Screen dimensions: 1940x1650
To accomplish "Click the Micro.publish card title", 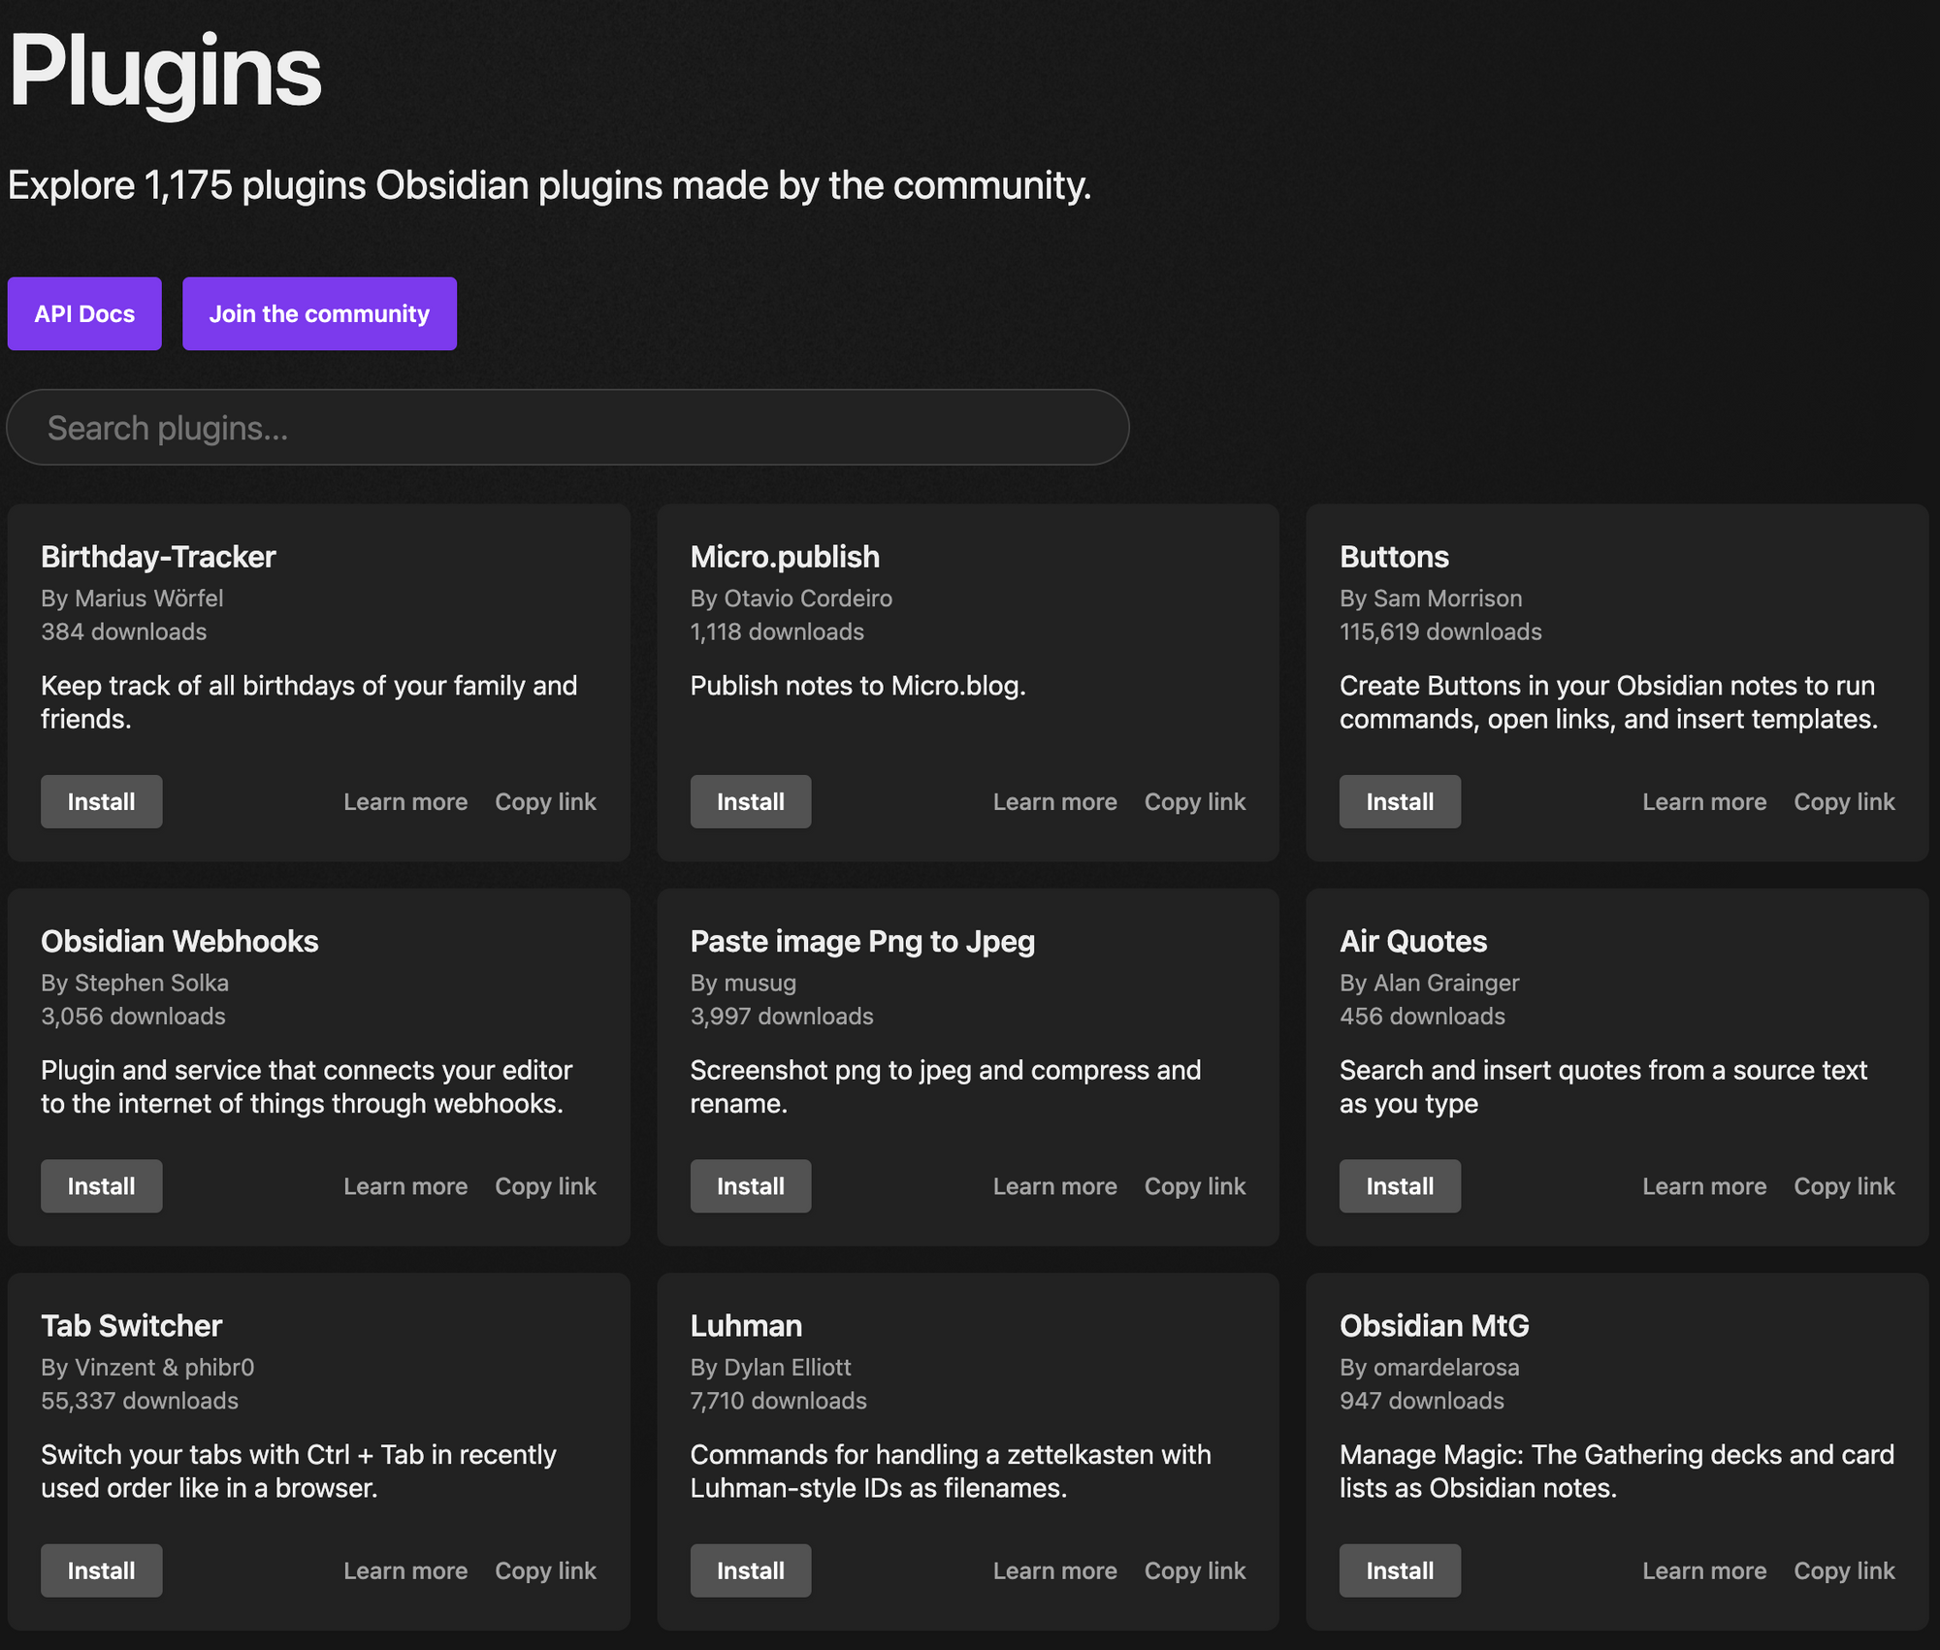I will point(785,557).
